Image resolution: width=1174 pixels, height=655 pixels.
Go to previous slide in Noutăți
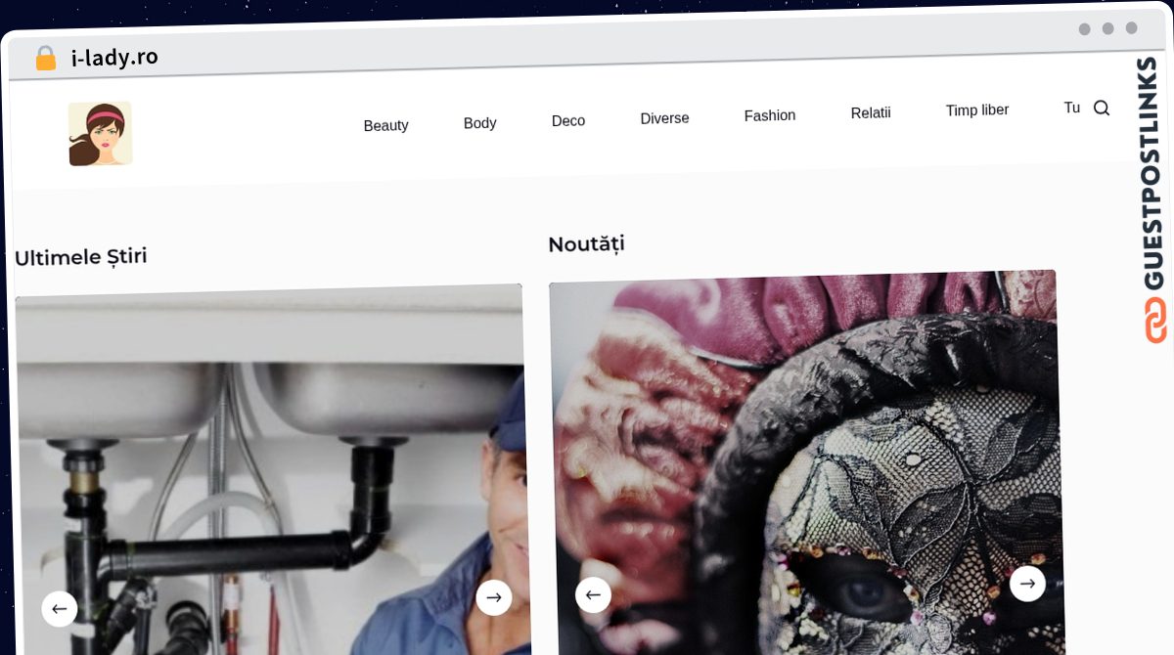[x=593, y=594]
